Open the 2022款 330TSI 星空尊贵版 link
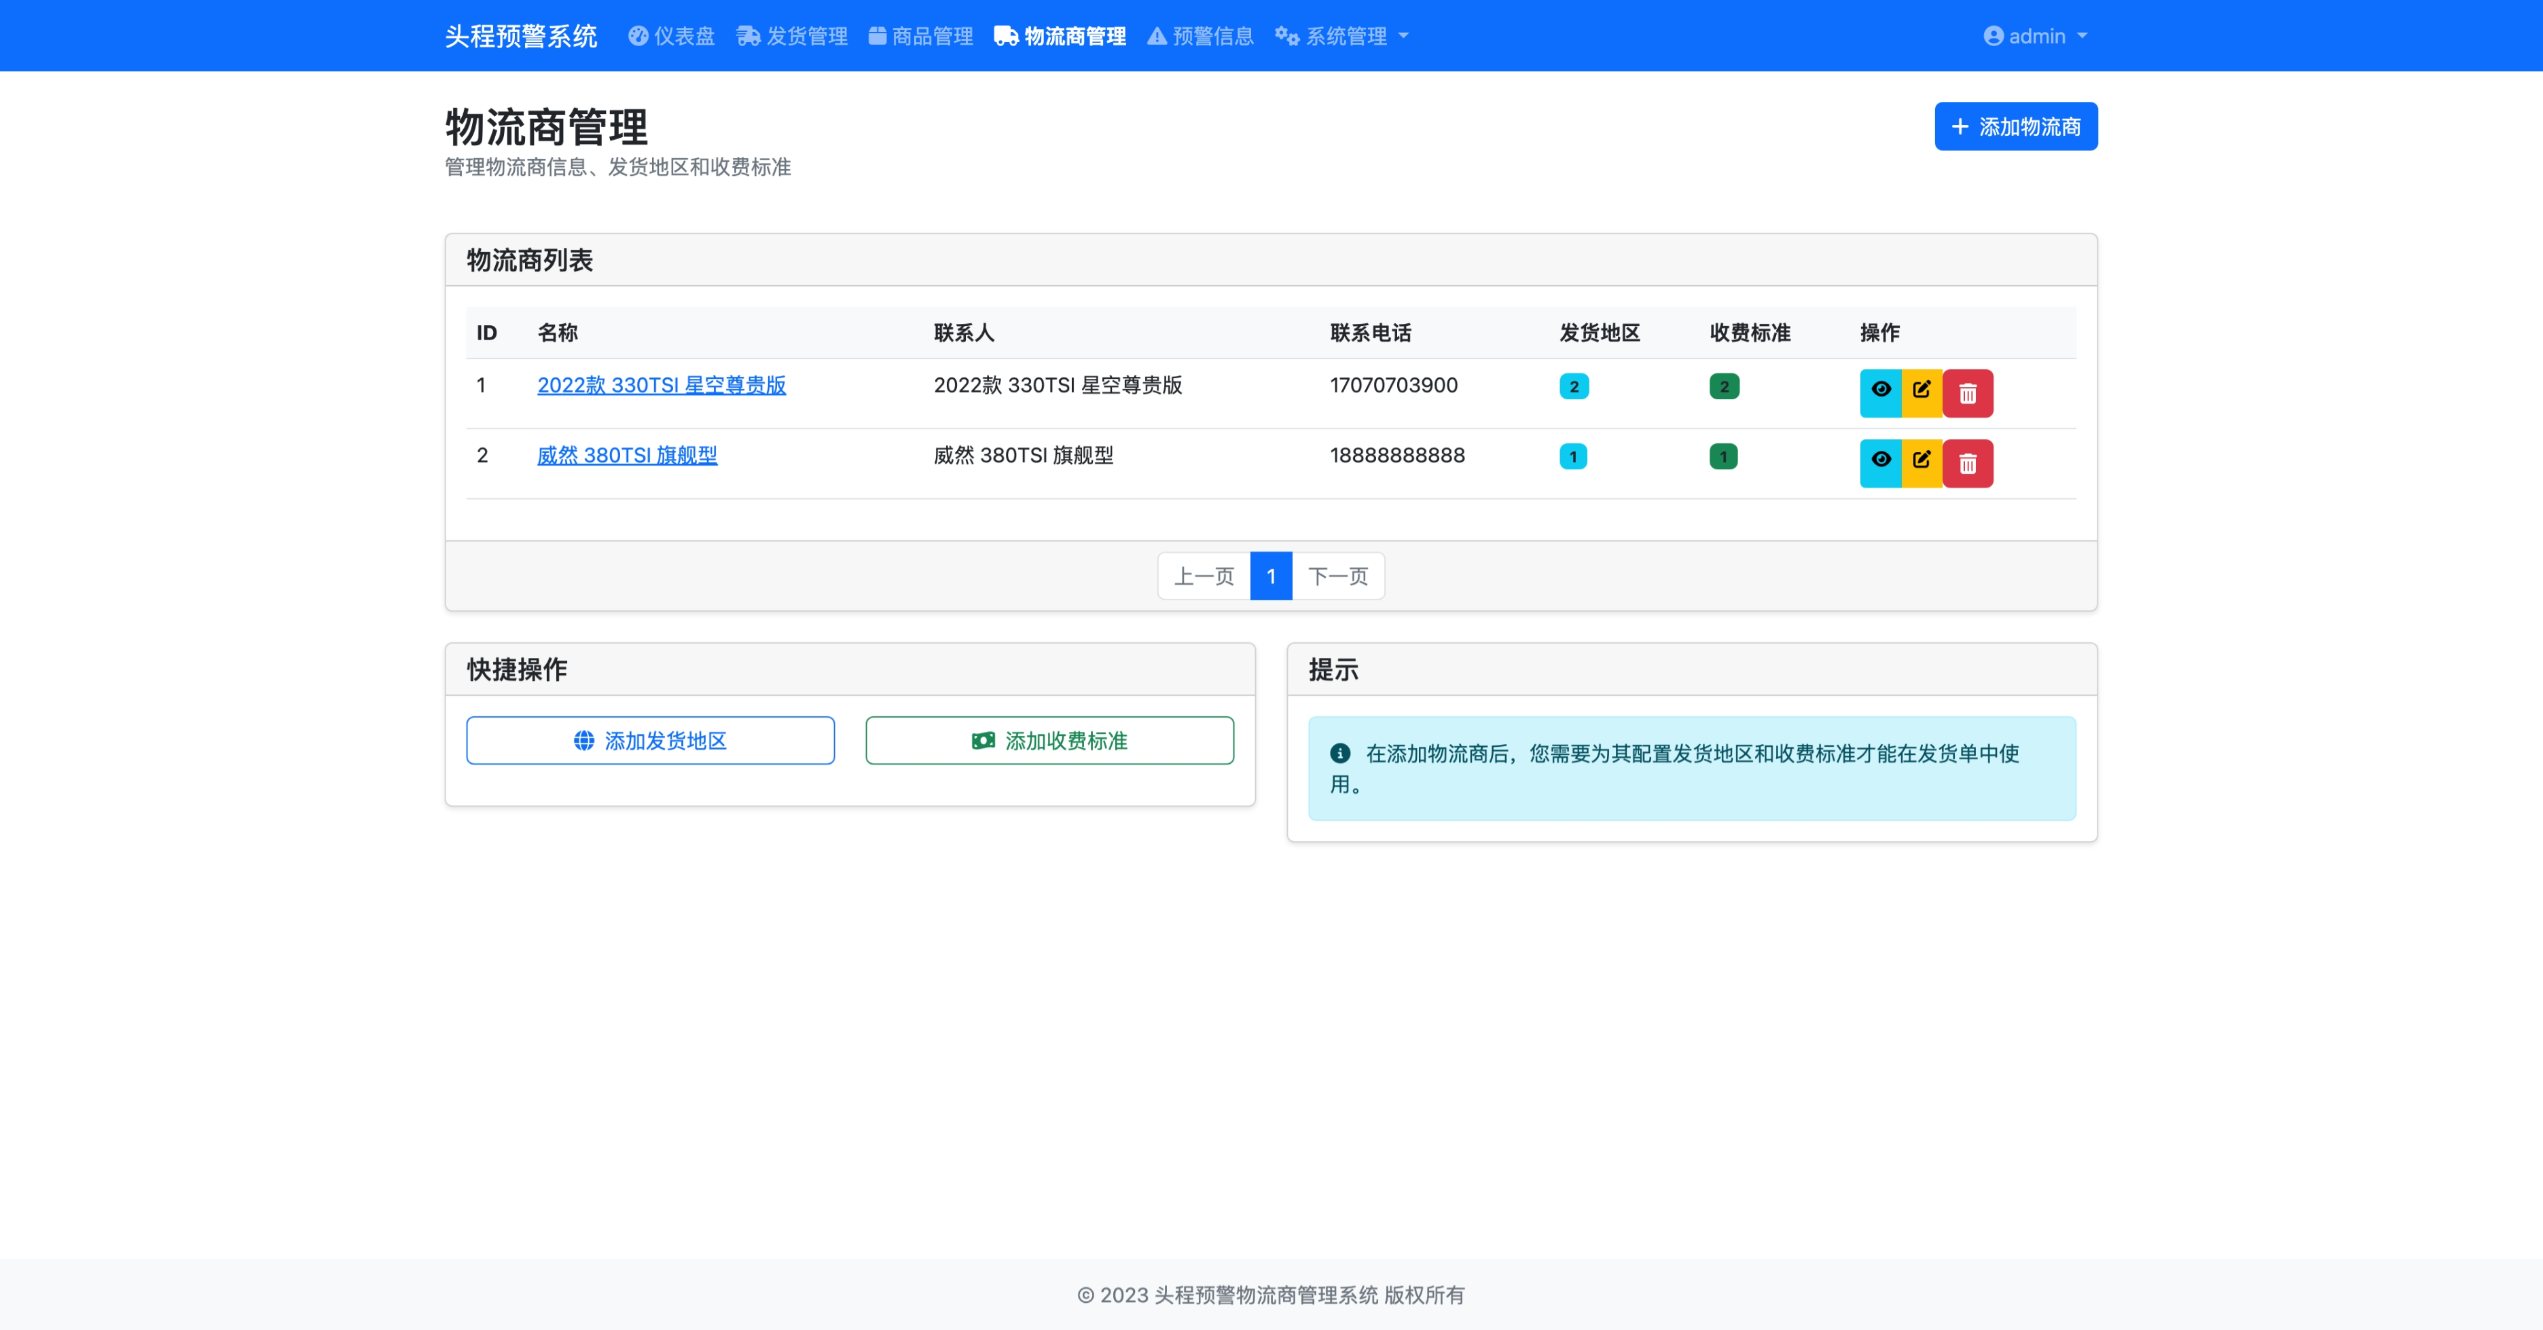The image size is (2543, 1330). (x=662, y=385)
